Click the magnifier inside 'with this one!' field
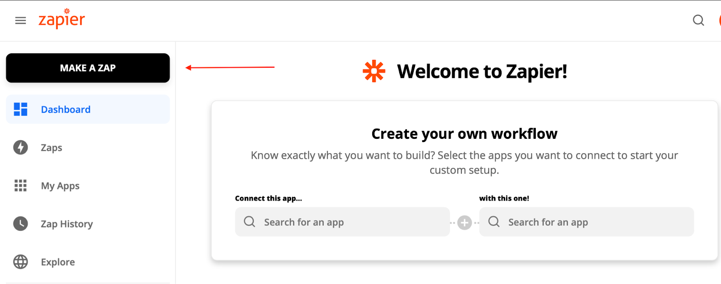Screen dimensions: 721x284 click(x=494, y=222)
